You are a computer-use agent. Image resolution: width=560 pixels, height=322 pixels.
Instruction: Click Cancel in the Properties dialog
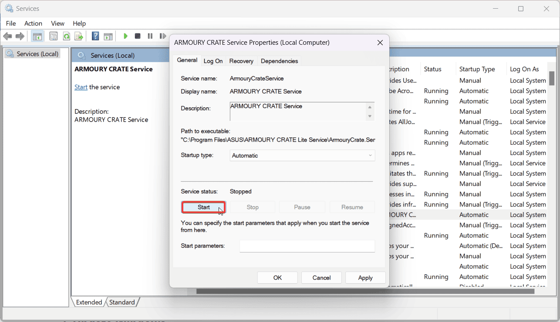(x=321, y=278)
